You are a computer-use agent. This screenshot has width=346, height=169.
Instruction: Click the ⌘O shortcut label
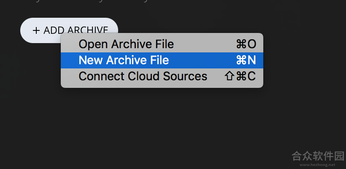pyautogui.click(x=246, y=44)
